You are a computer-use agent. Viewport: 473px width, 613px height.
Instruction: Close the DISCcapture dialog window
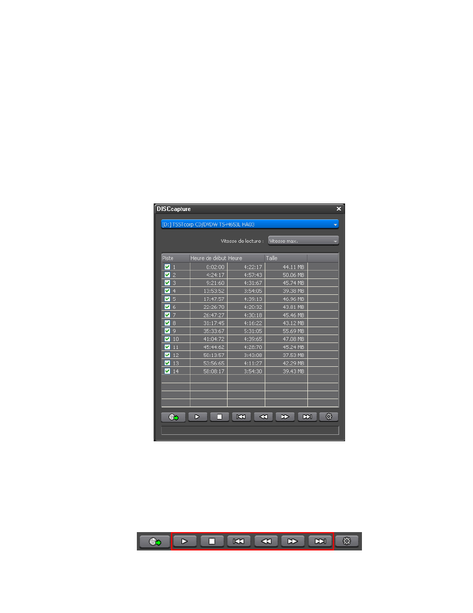[x=339, y=209]
